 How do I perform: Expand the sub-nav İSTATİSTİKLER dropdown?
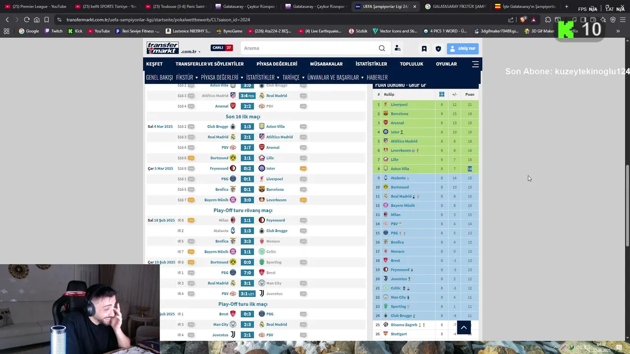[x=262, y=77]
